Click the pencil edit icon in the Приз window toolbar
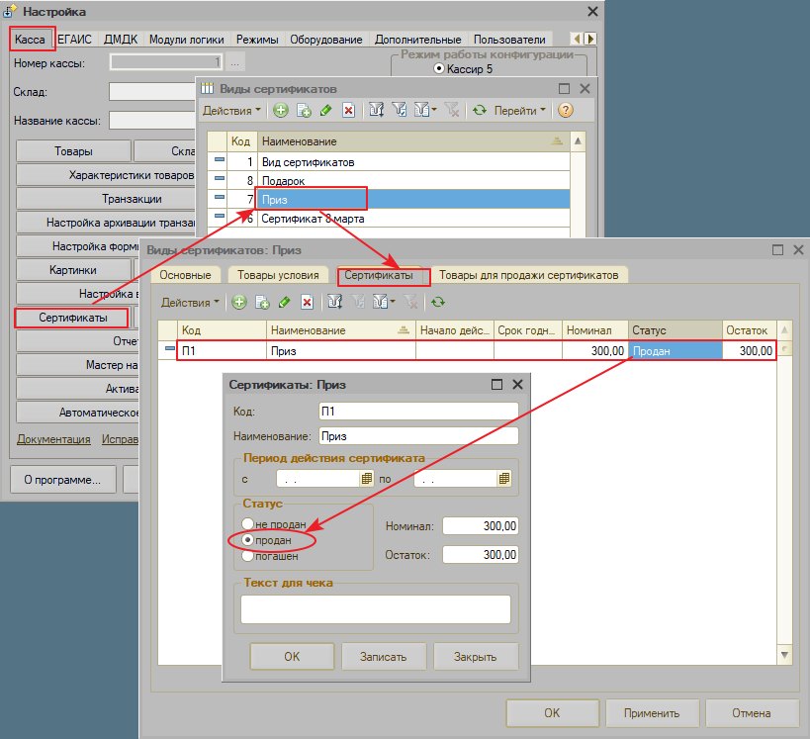 pos(284,303)
